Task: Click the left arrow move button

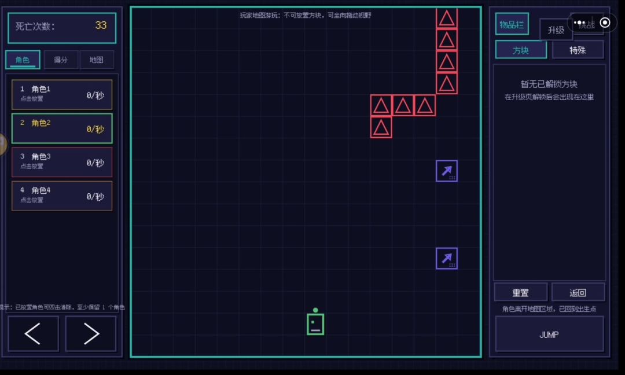Action: (33, 333)
